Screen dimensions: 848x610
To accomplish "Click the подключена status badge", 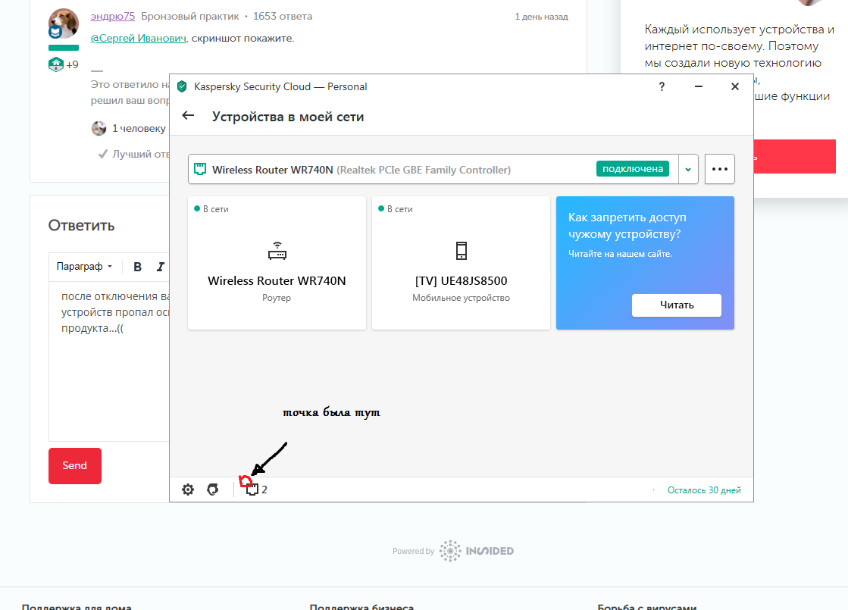I will pos(633,169).
